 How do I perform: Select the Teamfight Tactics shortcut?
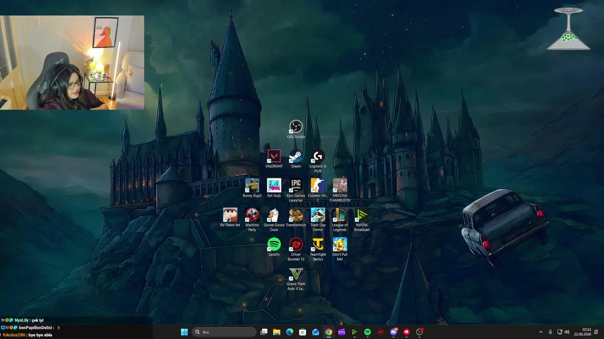pos(318,250)
